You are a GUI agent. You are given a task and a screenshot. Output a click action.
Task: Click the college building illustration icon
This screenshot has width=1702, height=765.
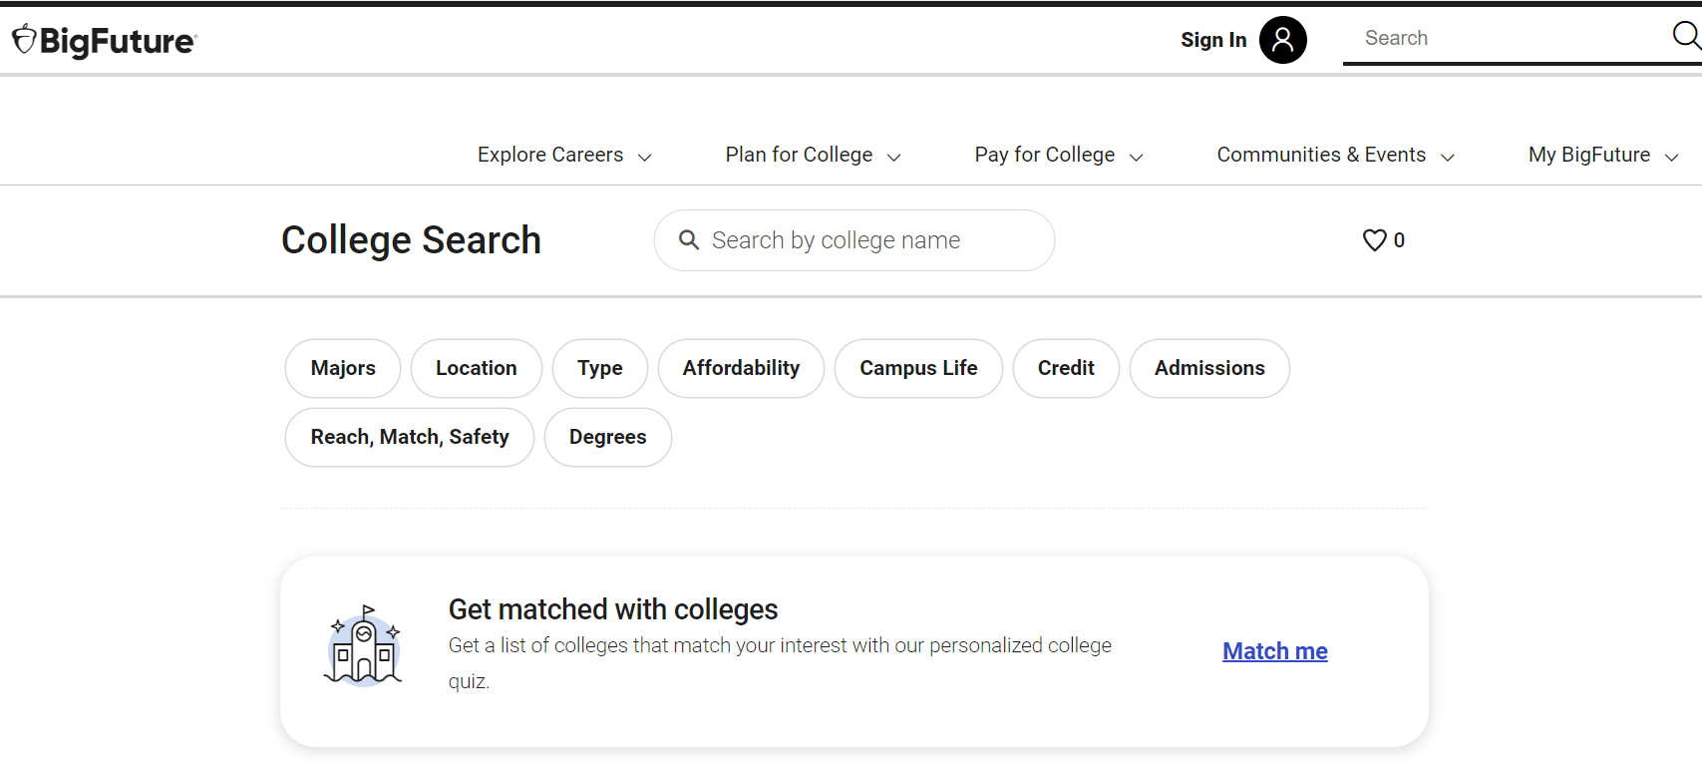[x=363, y=646]
